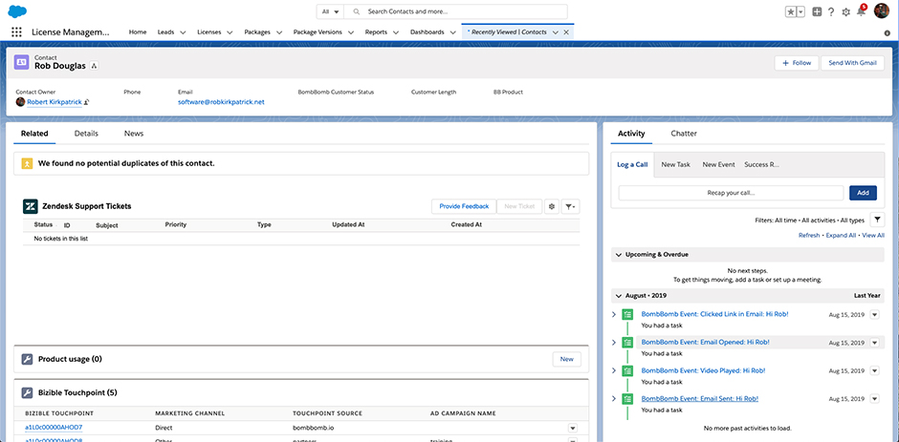Open actions menu for Email Sent task

click(x=874, y=398)
